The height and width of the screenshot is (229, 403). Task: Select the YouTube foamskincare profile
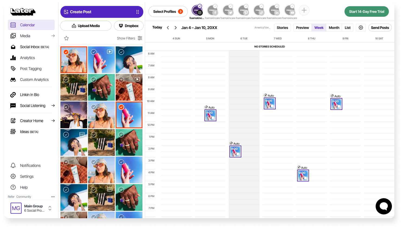[290, 10]
